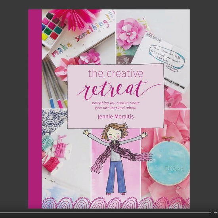
Task: Click the watercolor paint palette image
Action: point(53,30)
